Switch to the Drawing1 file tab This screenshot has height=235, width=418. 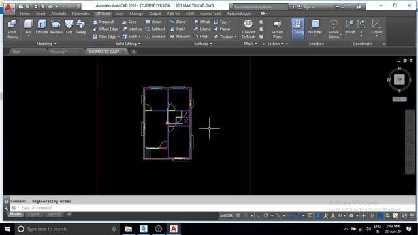59,52
